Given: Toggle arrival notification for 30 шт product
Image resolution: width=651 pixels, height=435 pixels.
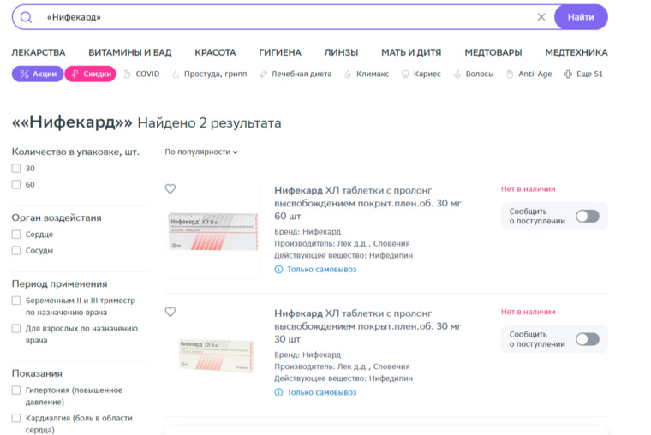Looking at the screenshot, I should (x=587, y=339).
